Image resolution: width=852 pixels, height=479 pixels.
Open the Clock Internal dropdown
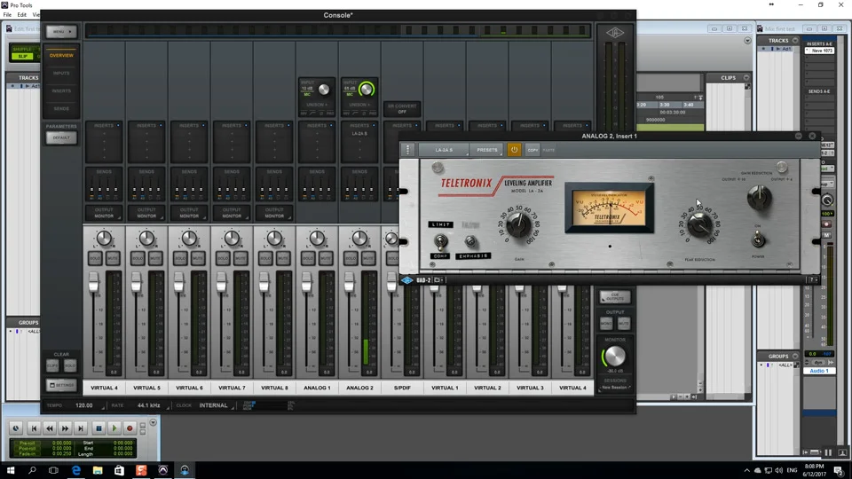[x=215, y=405]
